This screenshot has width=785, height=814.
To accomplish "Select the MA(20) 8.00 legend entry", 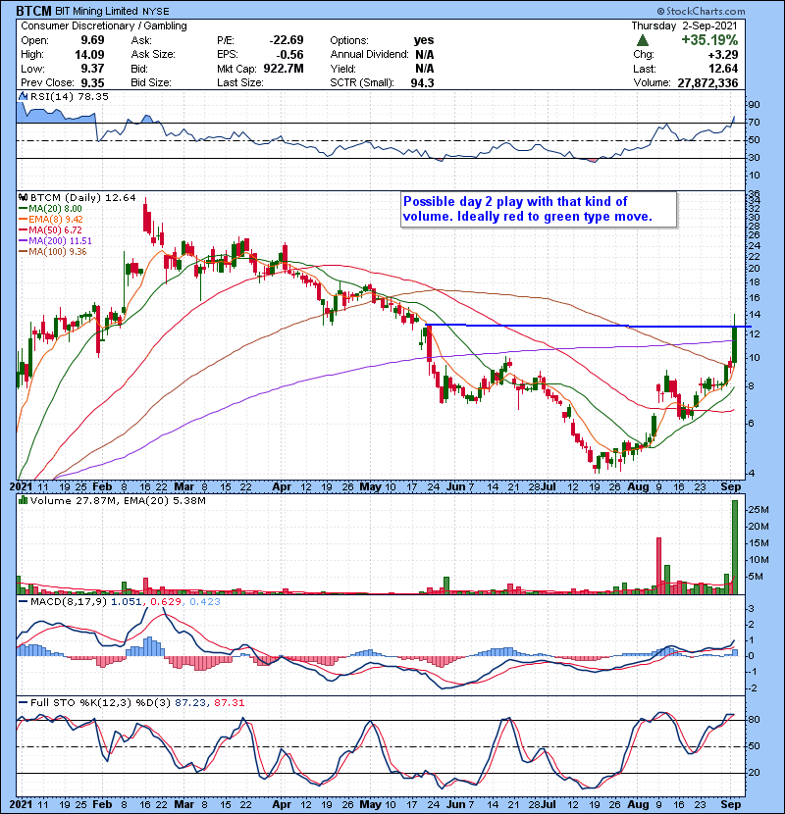I will click(x=50, y=209).
